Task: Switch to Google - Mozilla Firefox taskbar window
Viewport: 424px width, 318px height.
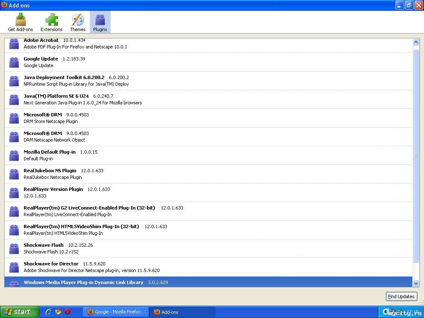Action: tap(116, 312)
